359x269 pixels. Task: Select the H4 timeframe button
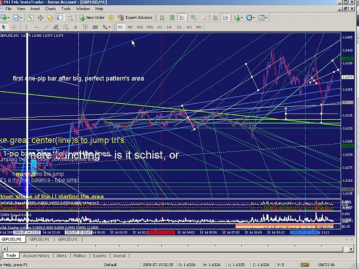coord(169,27)
